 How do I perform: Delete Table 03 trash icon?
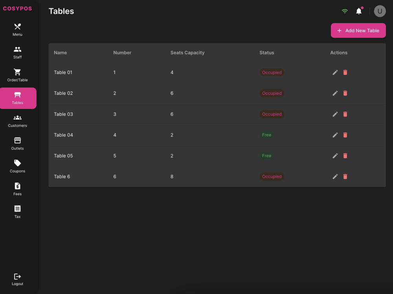click(x=345, y=114)
